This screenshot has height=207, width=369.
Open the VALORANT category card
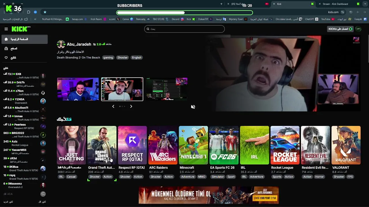346,145
